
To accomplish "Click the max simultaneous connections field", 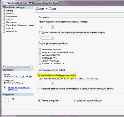I will 46,27.
